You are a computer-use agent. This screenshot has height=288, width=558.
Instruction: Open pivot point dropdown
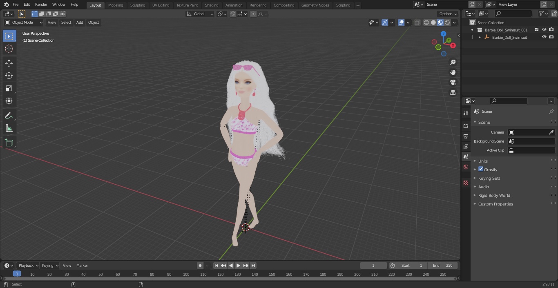(222, 14)
